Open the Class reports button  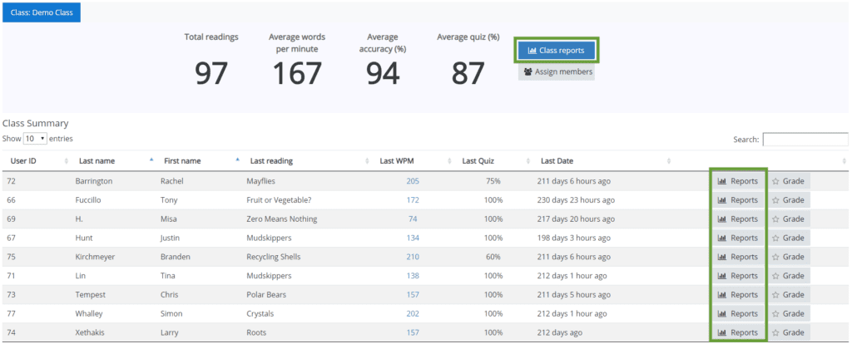coord(557,51)
